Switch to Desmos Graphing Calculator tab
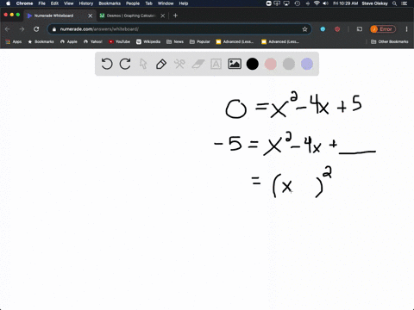Viewport: 414px width, 310px height. (x=131, y=15)
